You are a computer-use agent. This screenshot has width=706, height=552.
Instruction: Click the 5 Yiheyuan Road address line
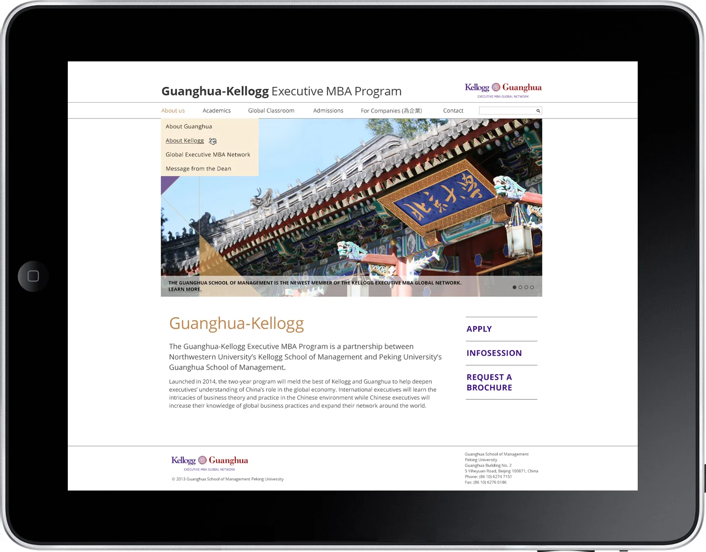tap(501, 471)
